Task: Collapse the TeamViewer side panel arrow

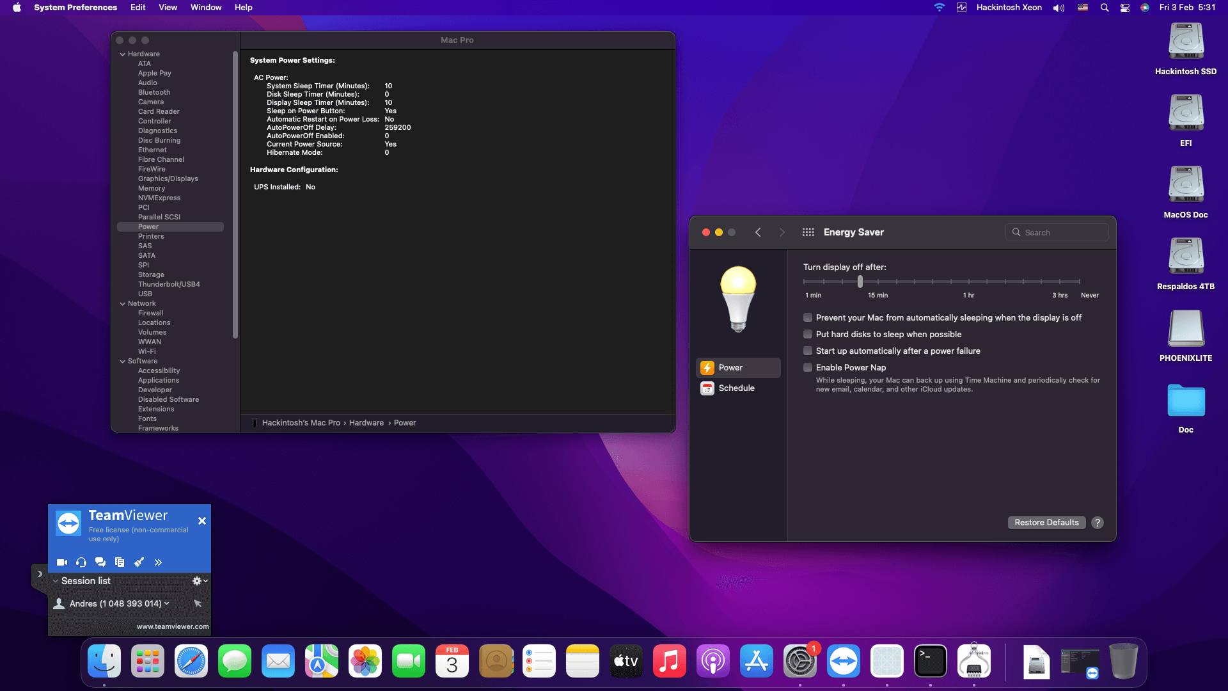Action: [x=40, y=574]
